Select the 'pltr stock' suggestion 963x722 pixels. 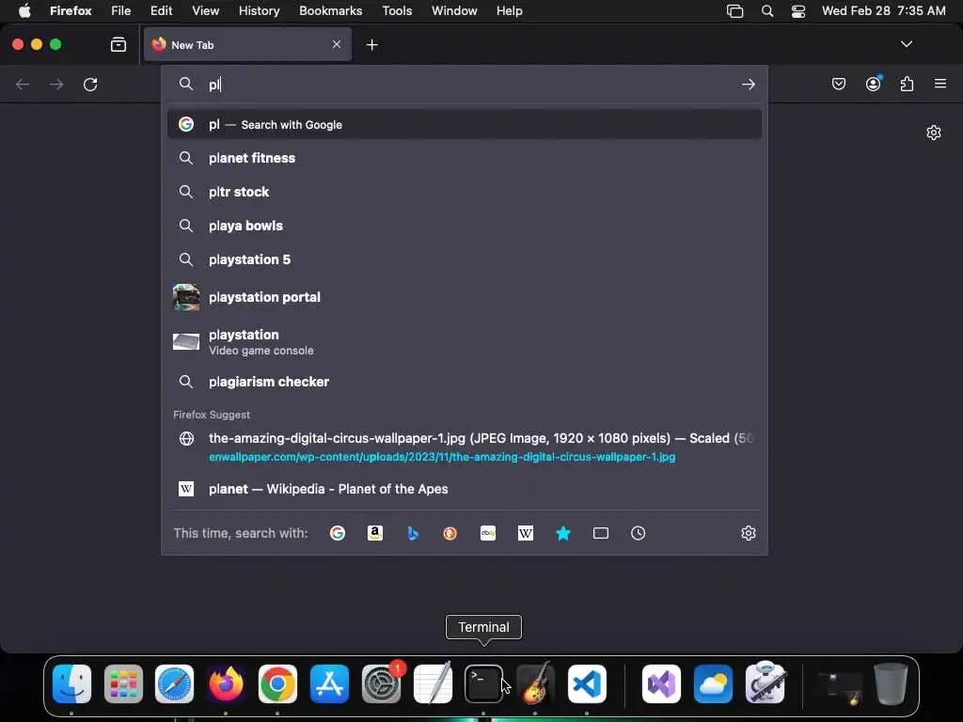click(x=465, y=192)
